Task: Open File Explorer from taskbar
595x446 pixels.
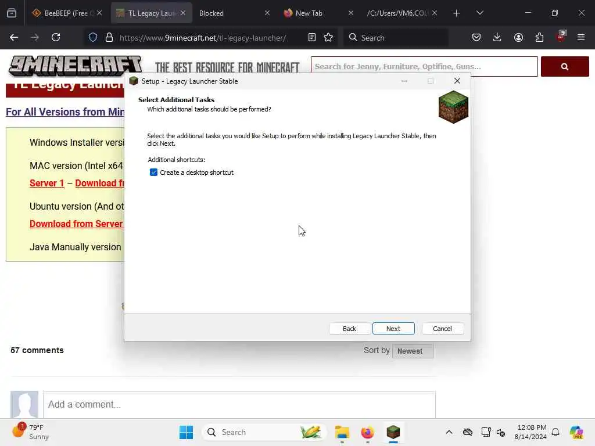Action: point(342,432)
